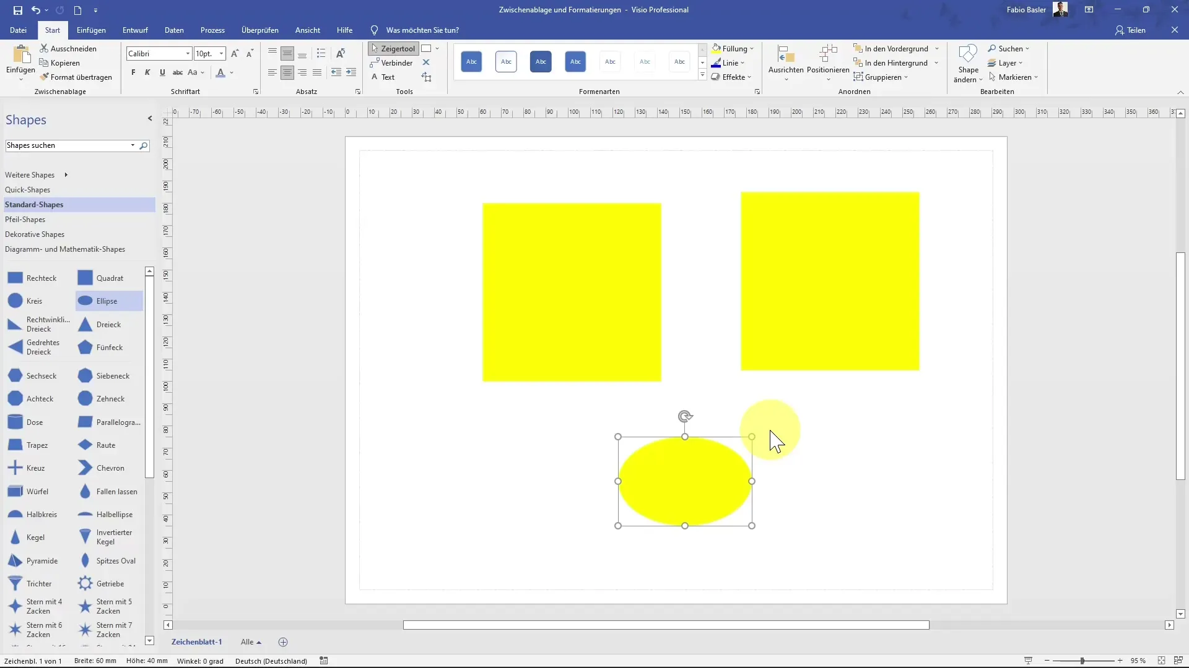Apply the first blue Abc shape style
Image resolution: width=1189 pixels, height=668 pixels.
click(x=471, y=61)
